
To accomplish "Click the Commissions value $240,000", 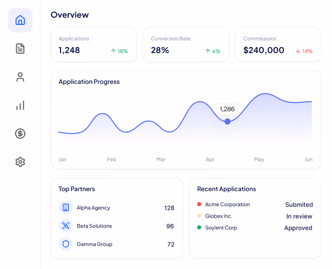I will [x=264, y=50].
